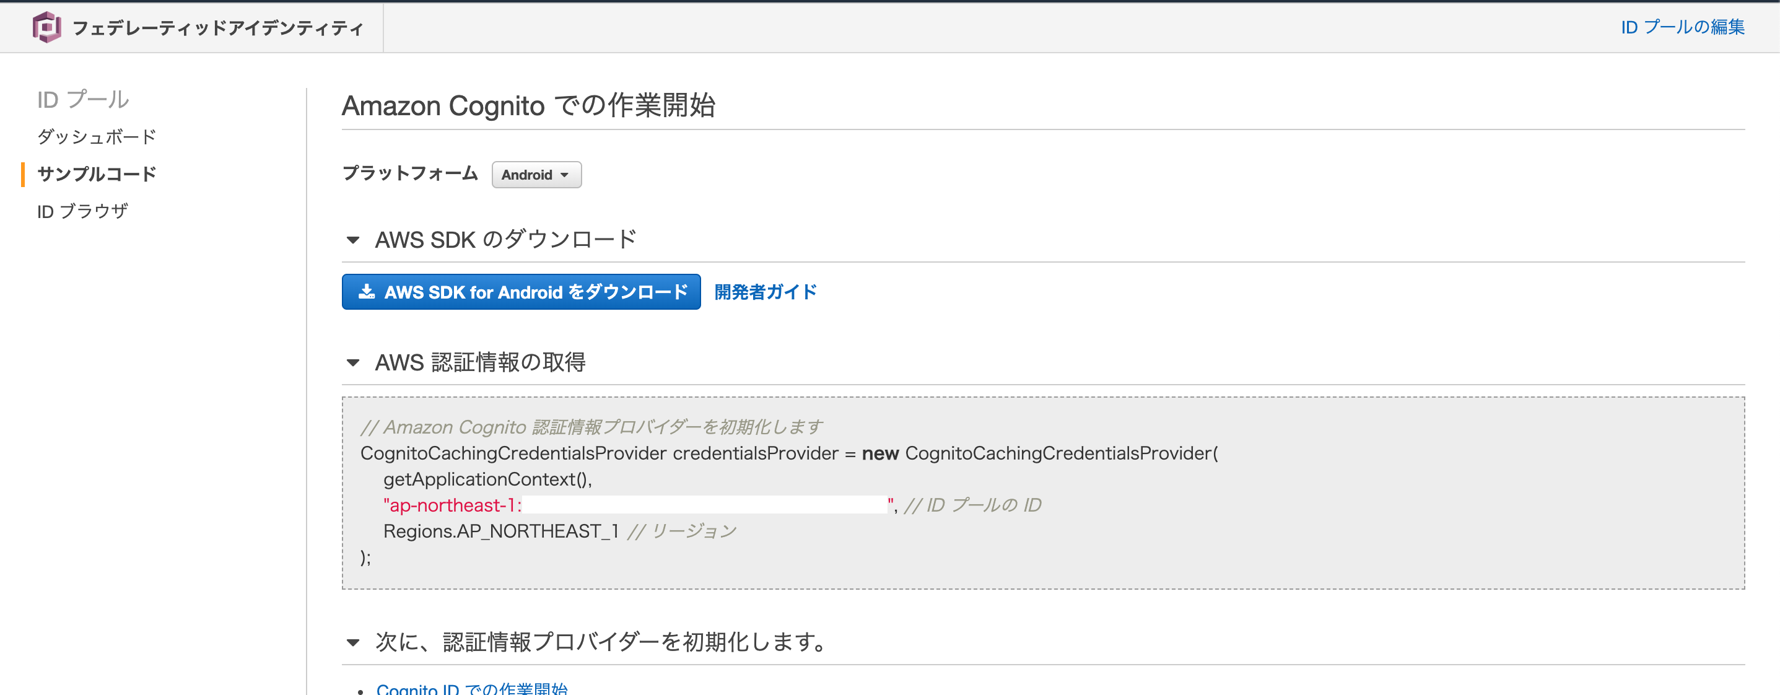The height and width of the screenshot is (695, 1780).
Task: Collapse the AWS SDK のダウンロード section
Action: point(354,240)
